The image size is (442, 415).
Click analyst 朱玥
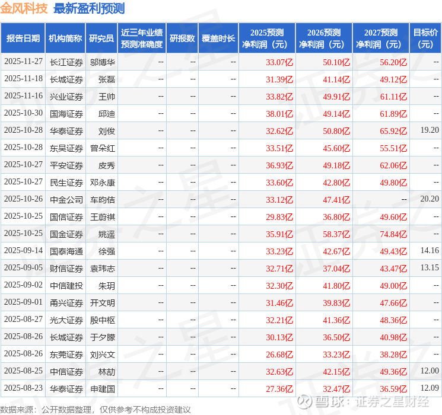tap(107, 286)
